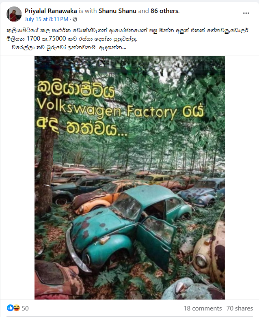This screenshot has width=259, height=317.
Task: View the 70 shares list
Action: [x=240, y=308]
